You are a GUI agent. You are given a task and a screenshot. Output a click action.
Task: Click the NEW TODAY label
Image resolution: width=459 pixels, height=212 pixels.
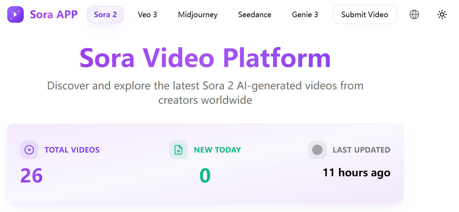(x=217, y=150)
